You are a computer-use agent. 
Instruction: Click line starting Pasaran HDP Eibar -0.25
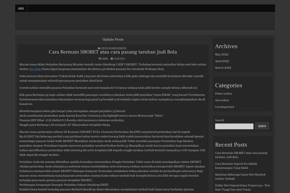[72, 120]
